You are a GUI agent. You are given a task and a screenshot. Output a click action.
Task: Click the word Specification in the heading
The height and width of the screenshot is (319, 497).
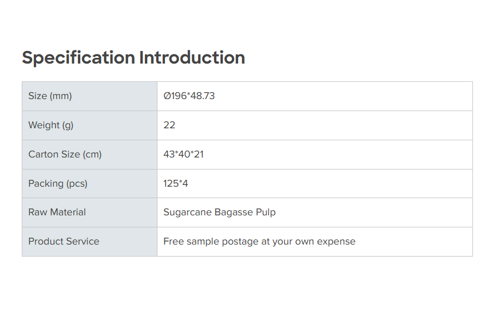tap(78, 58)
